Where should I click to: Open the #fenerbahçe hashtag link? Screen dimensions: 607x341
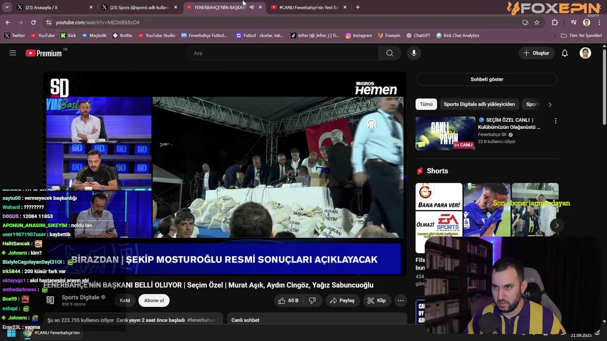click(x=201, y=320)
